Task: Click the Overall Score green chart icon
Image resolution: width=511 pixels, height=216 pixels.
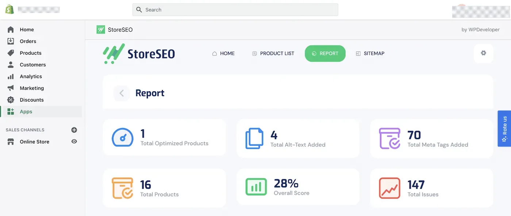Action: pyautogui.click(x=256, y=187)
